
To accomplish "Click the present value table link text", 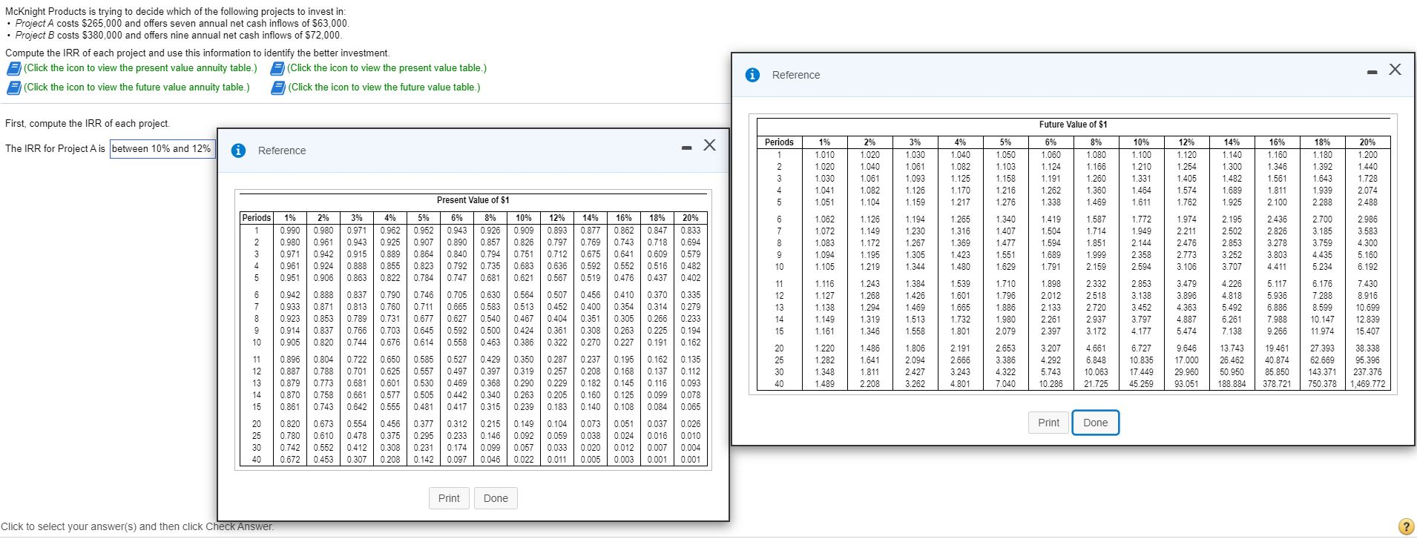I will [387, 68].
